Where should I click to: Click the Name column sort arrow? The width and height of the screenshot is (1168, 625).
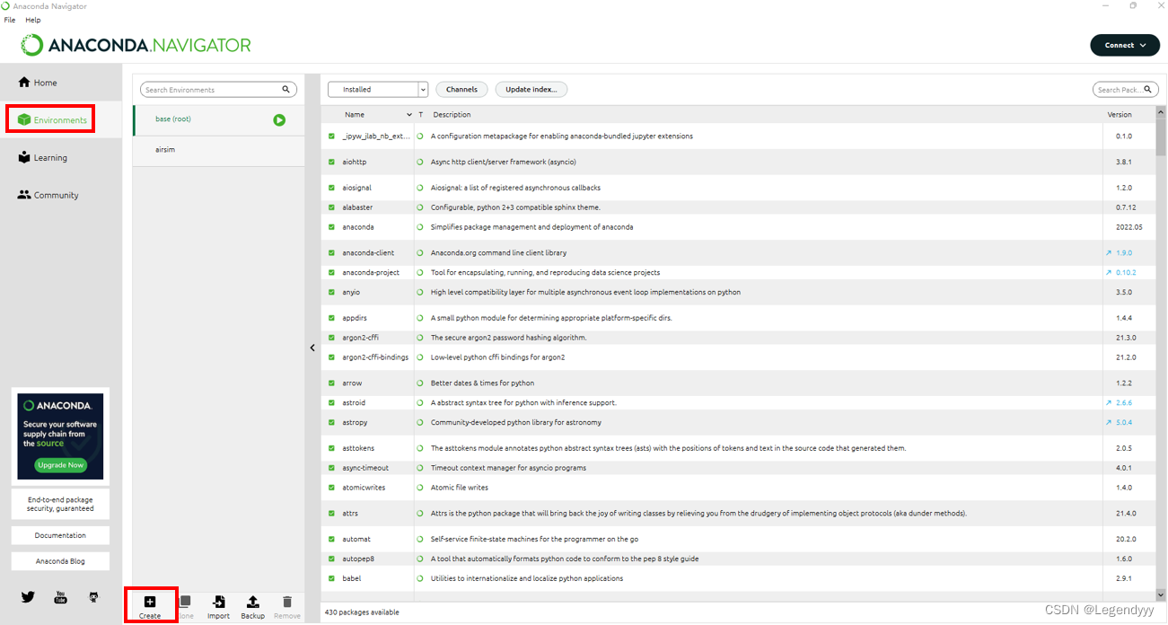[x=409, y=115]
